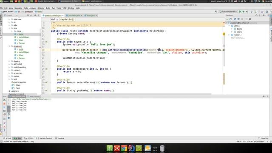Hide the Project panel with the hide icon
This screenshot has width=272, height=153.
click(x=39, y=15)
